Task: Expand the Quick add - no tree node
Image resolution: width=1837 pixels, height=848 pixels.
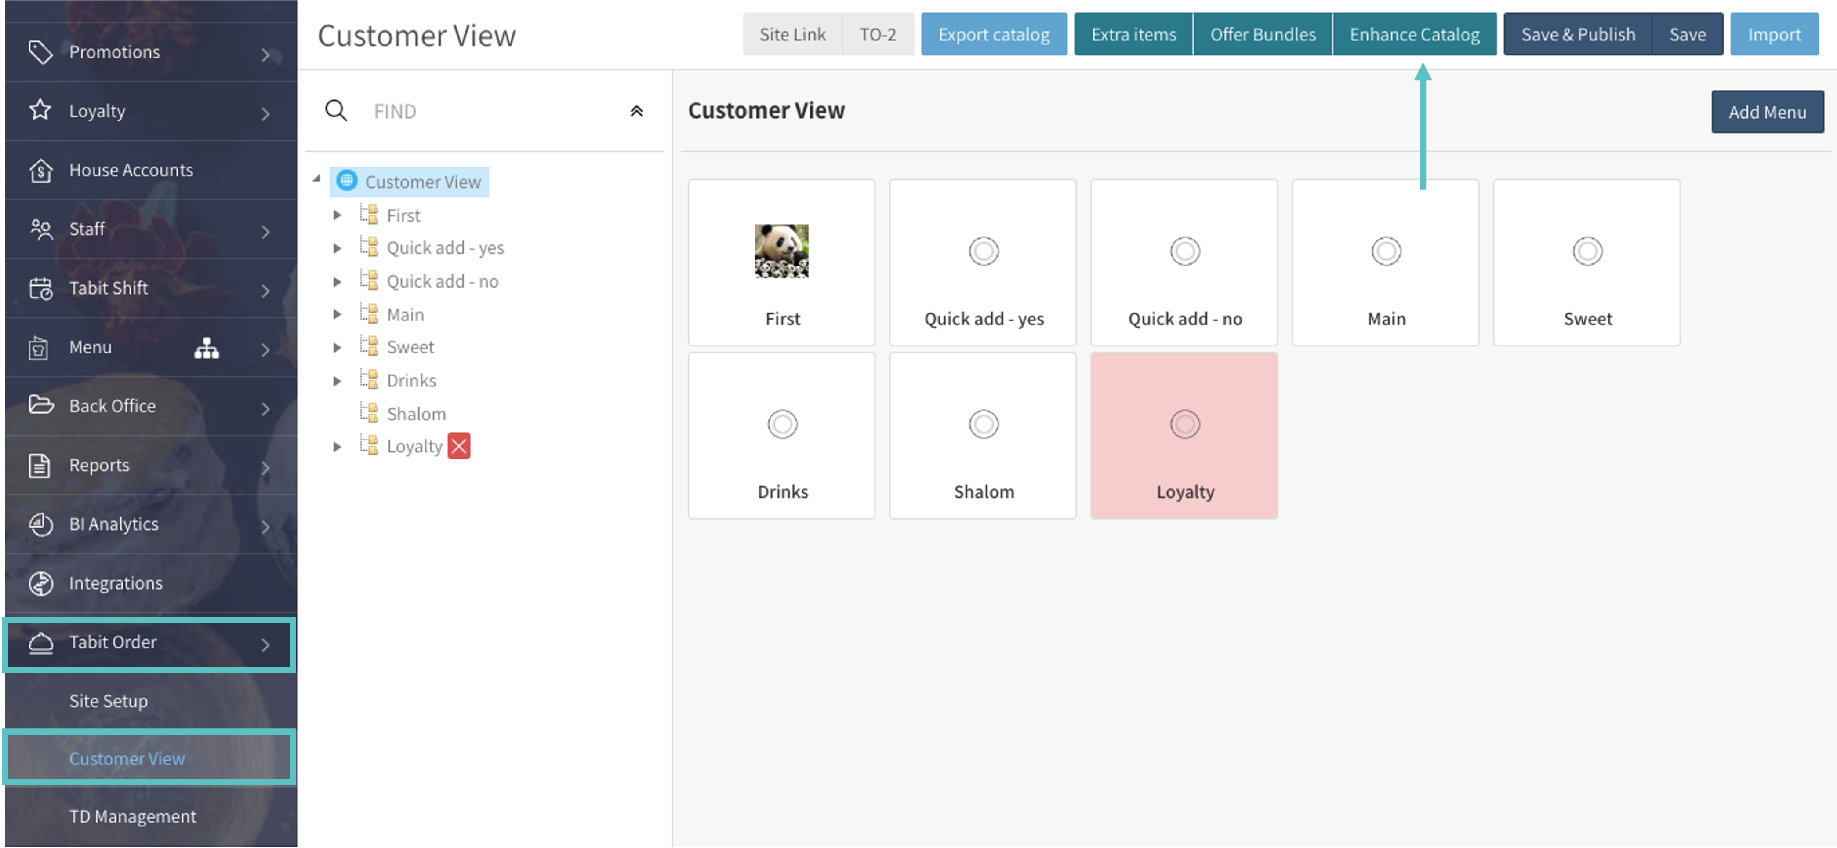Action: click(338, 282)
